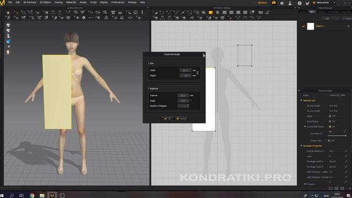Open Chrome from the Windows taskbar
The image size is (352, 198).
32,195
